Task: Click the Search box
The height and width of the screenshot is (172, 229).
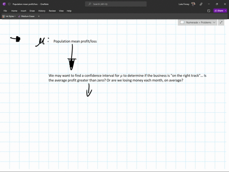Action: click(116, 4)
